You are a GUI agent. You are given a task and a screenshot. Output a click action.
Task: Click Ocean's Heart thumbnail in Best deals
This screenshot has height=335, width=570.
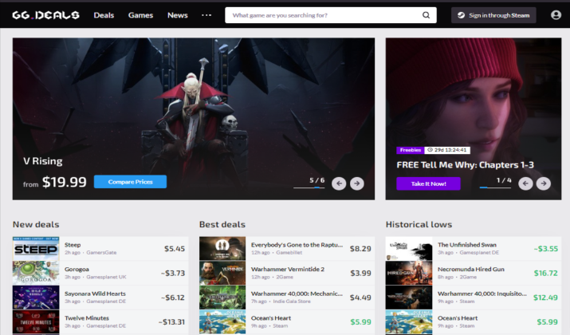222,321
